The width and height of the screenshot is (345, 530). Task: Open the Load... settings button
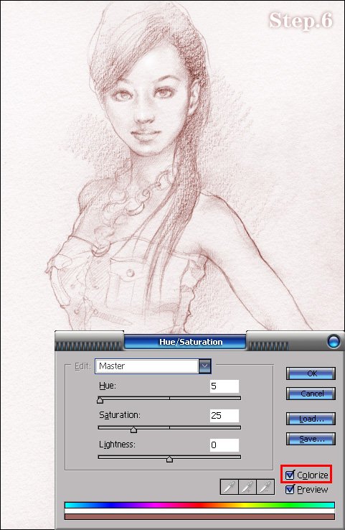(311, 419)
